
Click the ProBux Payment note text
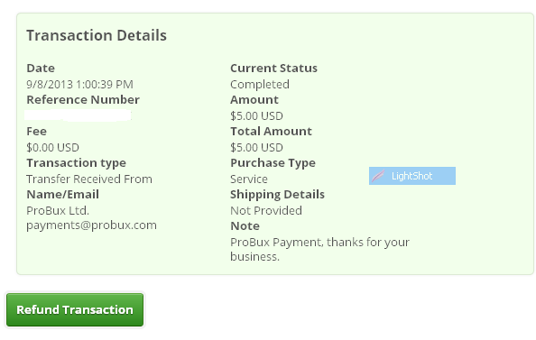click(319, 249)
